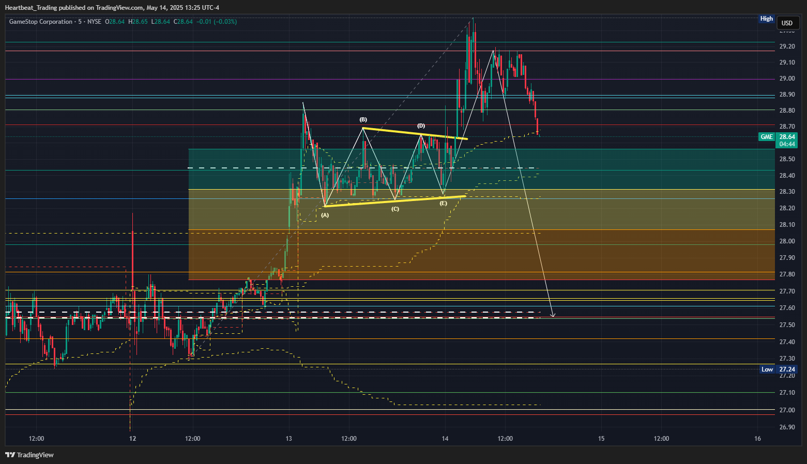Click the 28.10 price axis label
This screenshot has height=464, width=807.
pyautogui.click(x=787, y=225)
